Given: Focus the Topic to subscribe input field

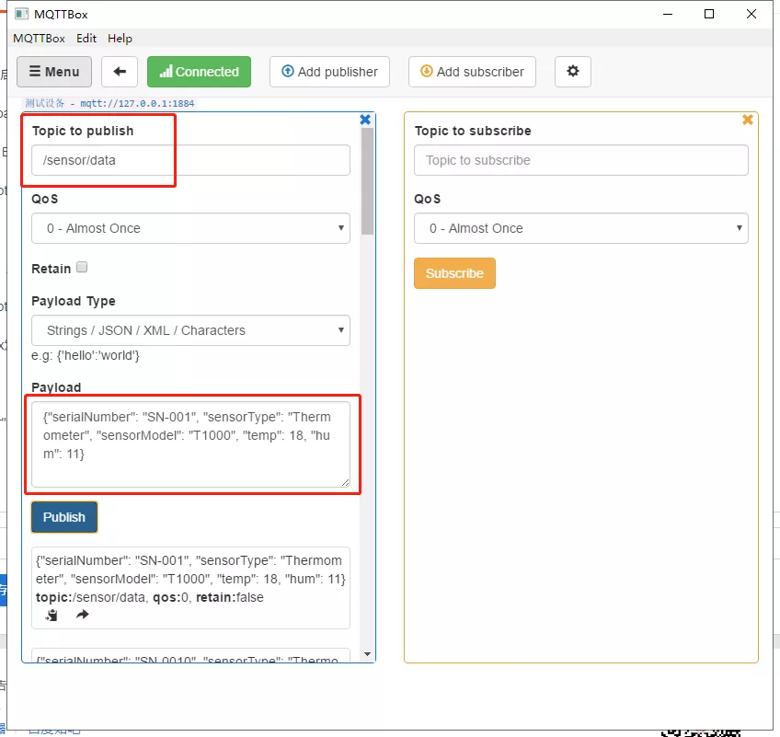Looking at the screenshot, I should click(581, 160).
